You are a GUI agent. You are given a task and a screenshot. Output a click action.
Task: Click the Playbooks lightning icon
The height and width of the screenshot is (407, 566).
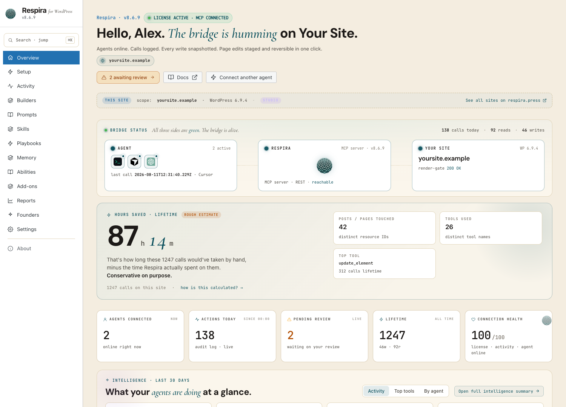click(x=11, y=144)
